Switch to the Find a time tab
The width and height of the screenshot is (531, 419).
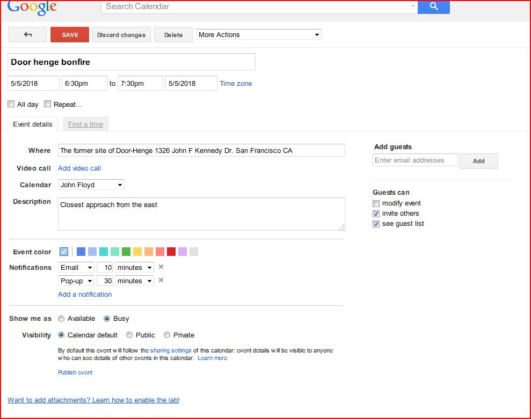[x=85, y=124]
